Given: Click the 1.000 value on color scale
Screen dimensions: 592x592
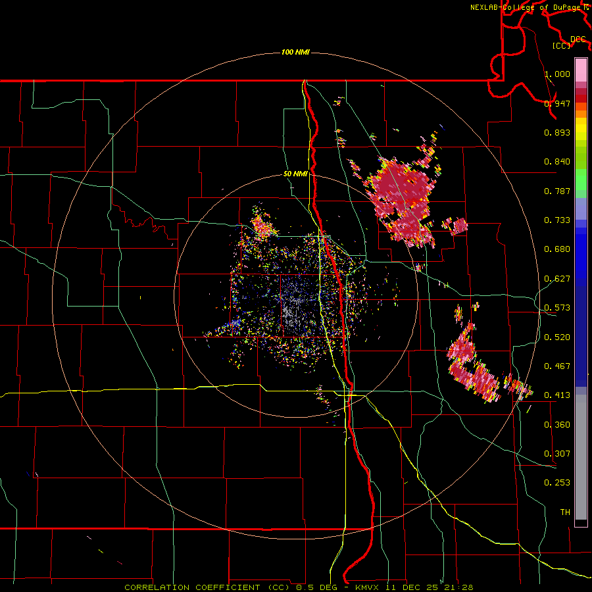Looking at the screenshot, I should coord(557,74).
